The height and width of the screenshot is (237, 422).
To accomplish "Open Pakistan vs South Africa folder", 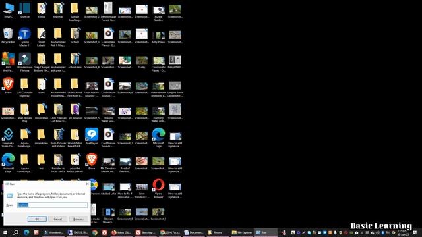I will coord(58,163).
